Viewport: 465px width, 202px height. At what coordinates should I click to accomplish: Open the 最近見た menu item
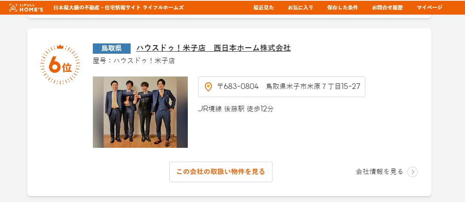point(263,8)
